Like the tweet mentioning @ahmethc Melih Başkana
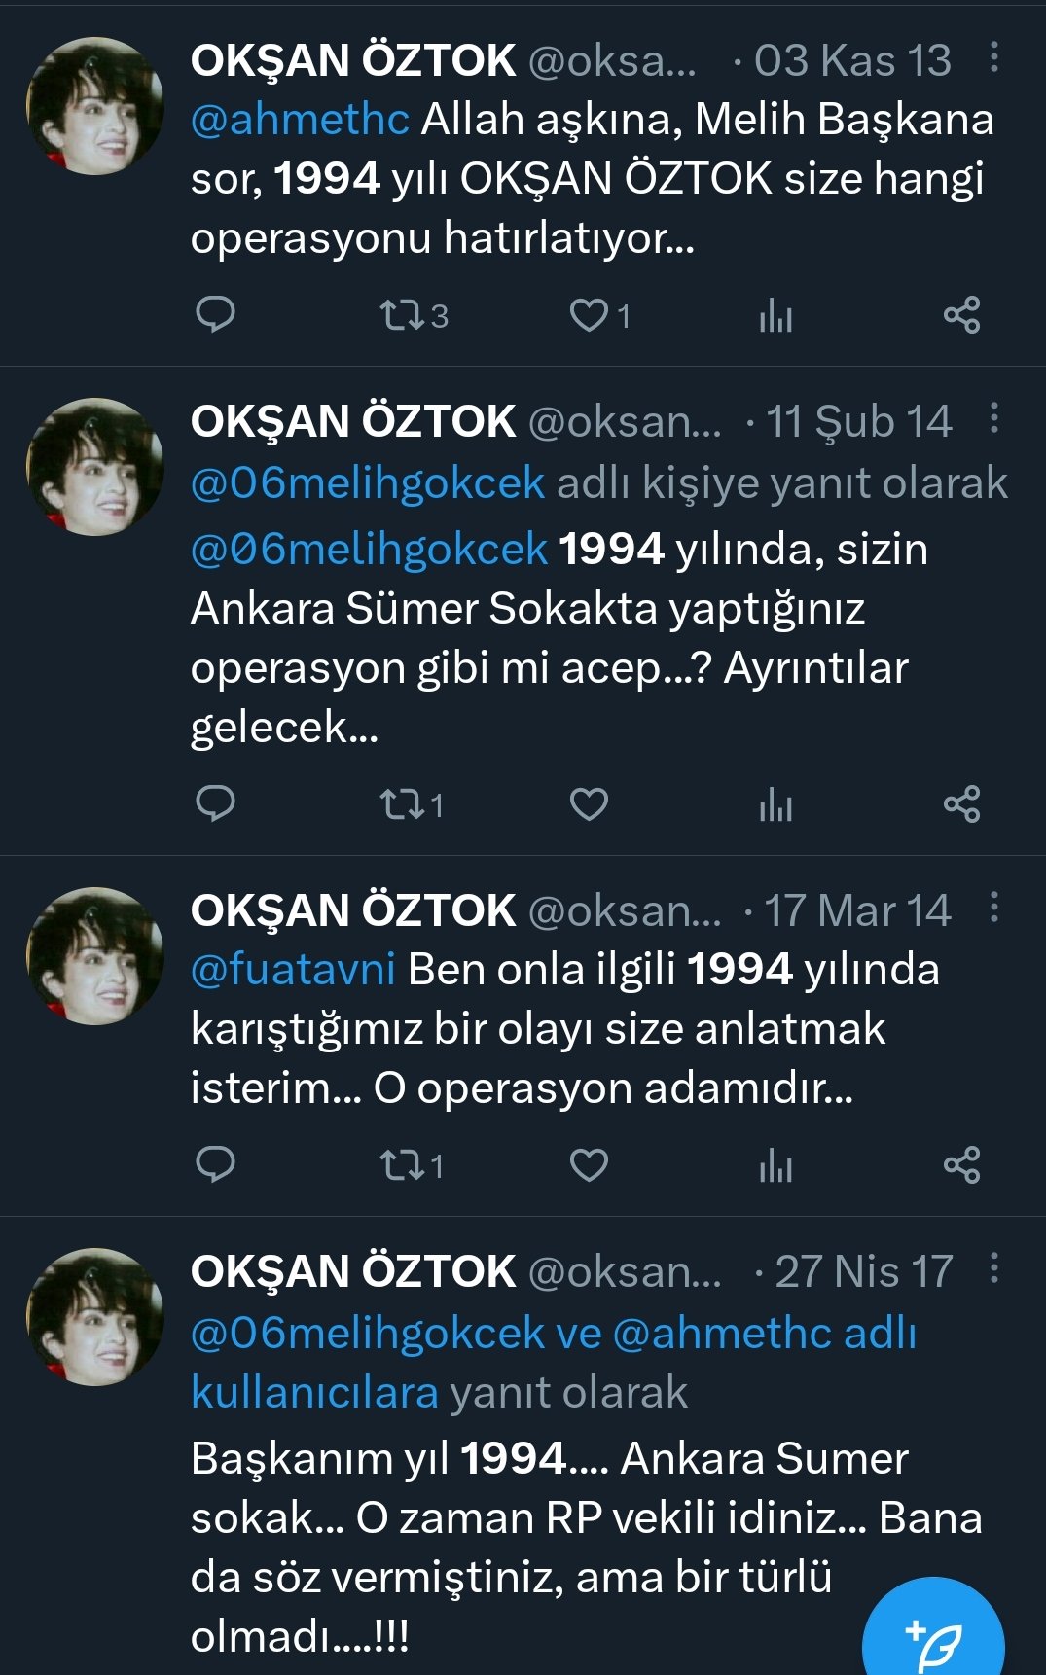 click(x=599, y=315)
